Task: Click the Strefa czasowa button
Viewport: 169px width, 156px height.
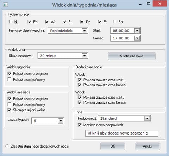Action: coord(132,56)
